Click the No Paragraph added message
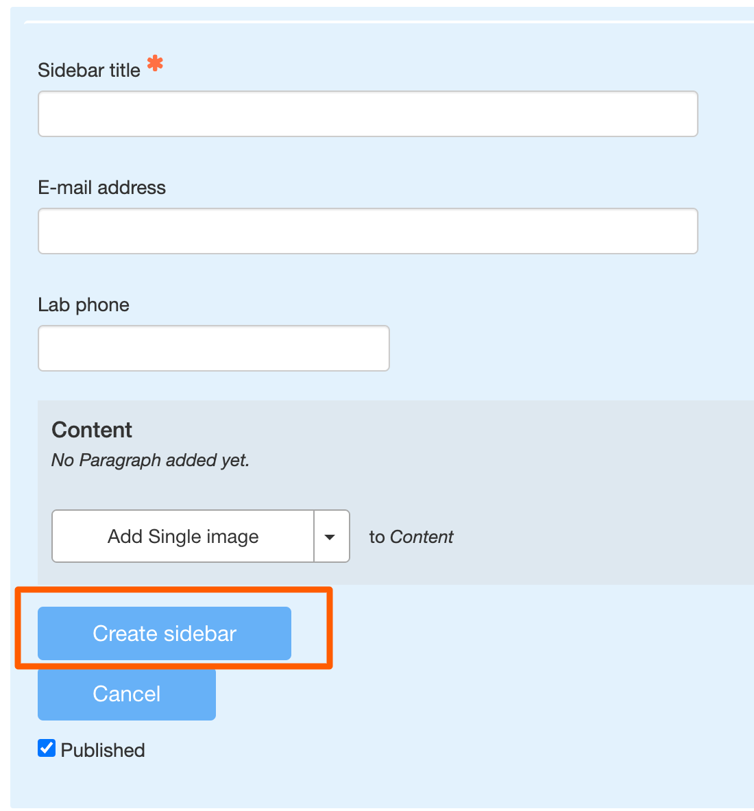 coord(150,460)
